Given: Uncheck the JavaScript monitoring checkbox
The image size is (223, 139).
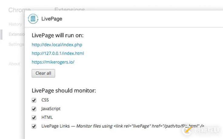Looking at the screenshot, I should point(34,109).
